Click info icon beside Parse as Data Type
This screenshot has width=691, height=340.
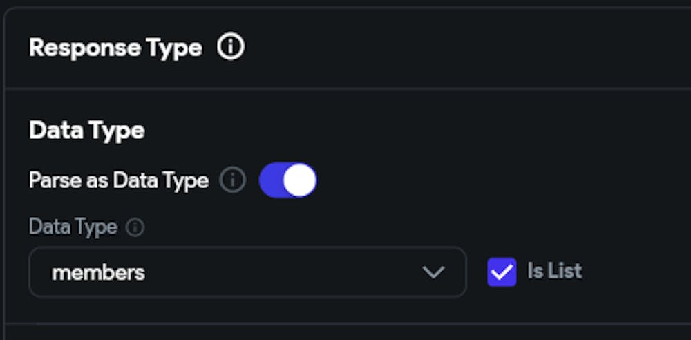click(233, 180)
